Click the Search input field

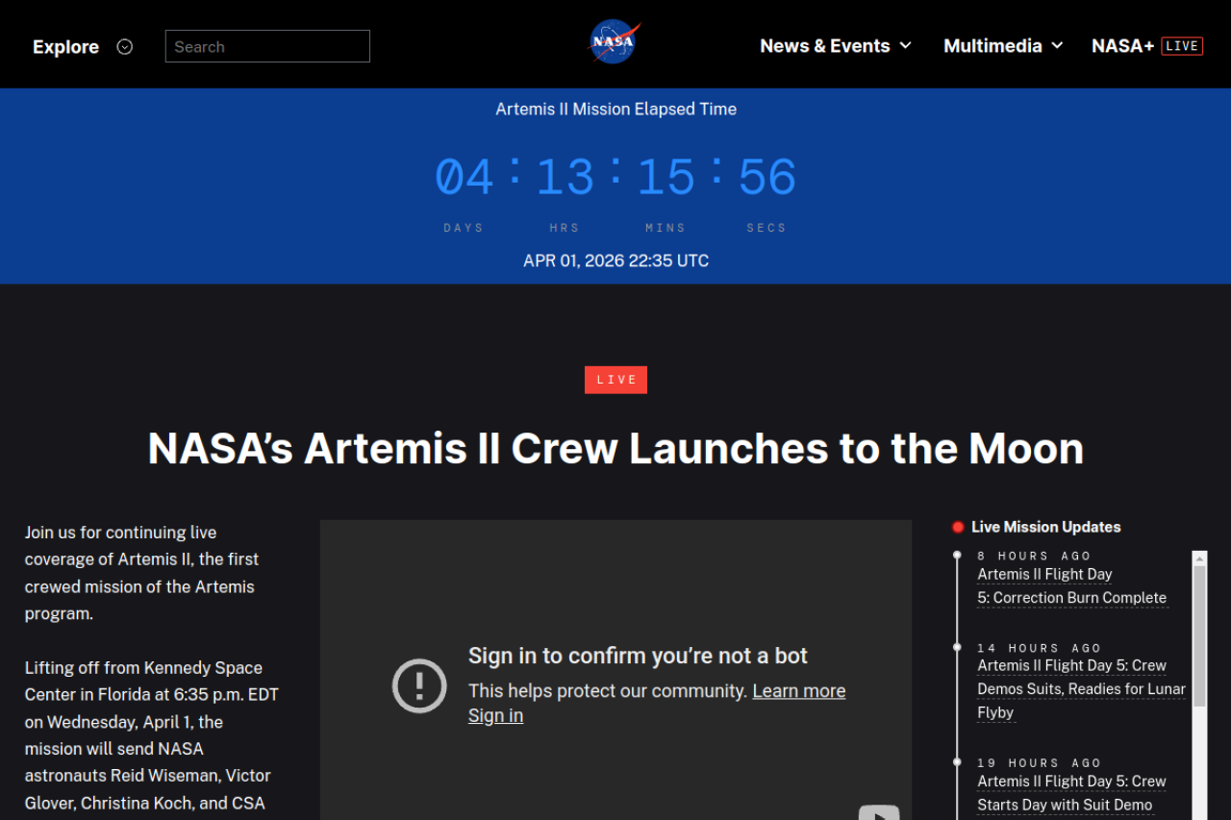(x=267, y=46)
